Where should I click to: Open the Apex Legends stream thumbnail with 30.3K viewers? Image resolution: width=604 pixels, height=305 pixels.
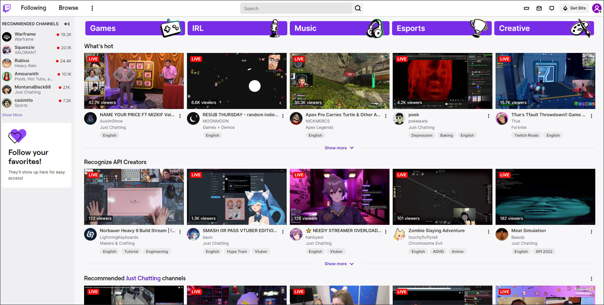point(339,81)
